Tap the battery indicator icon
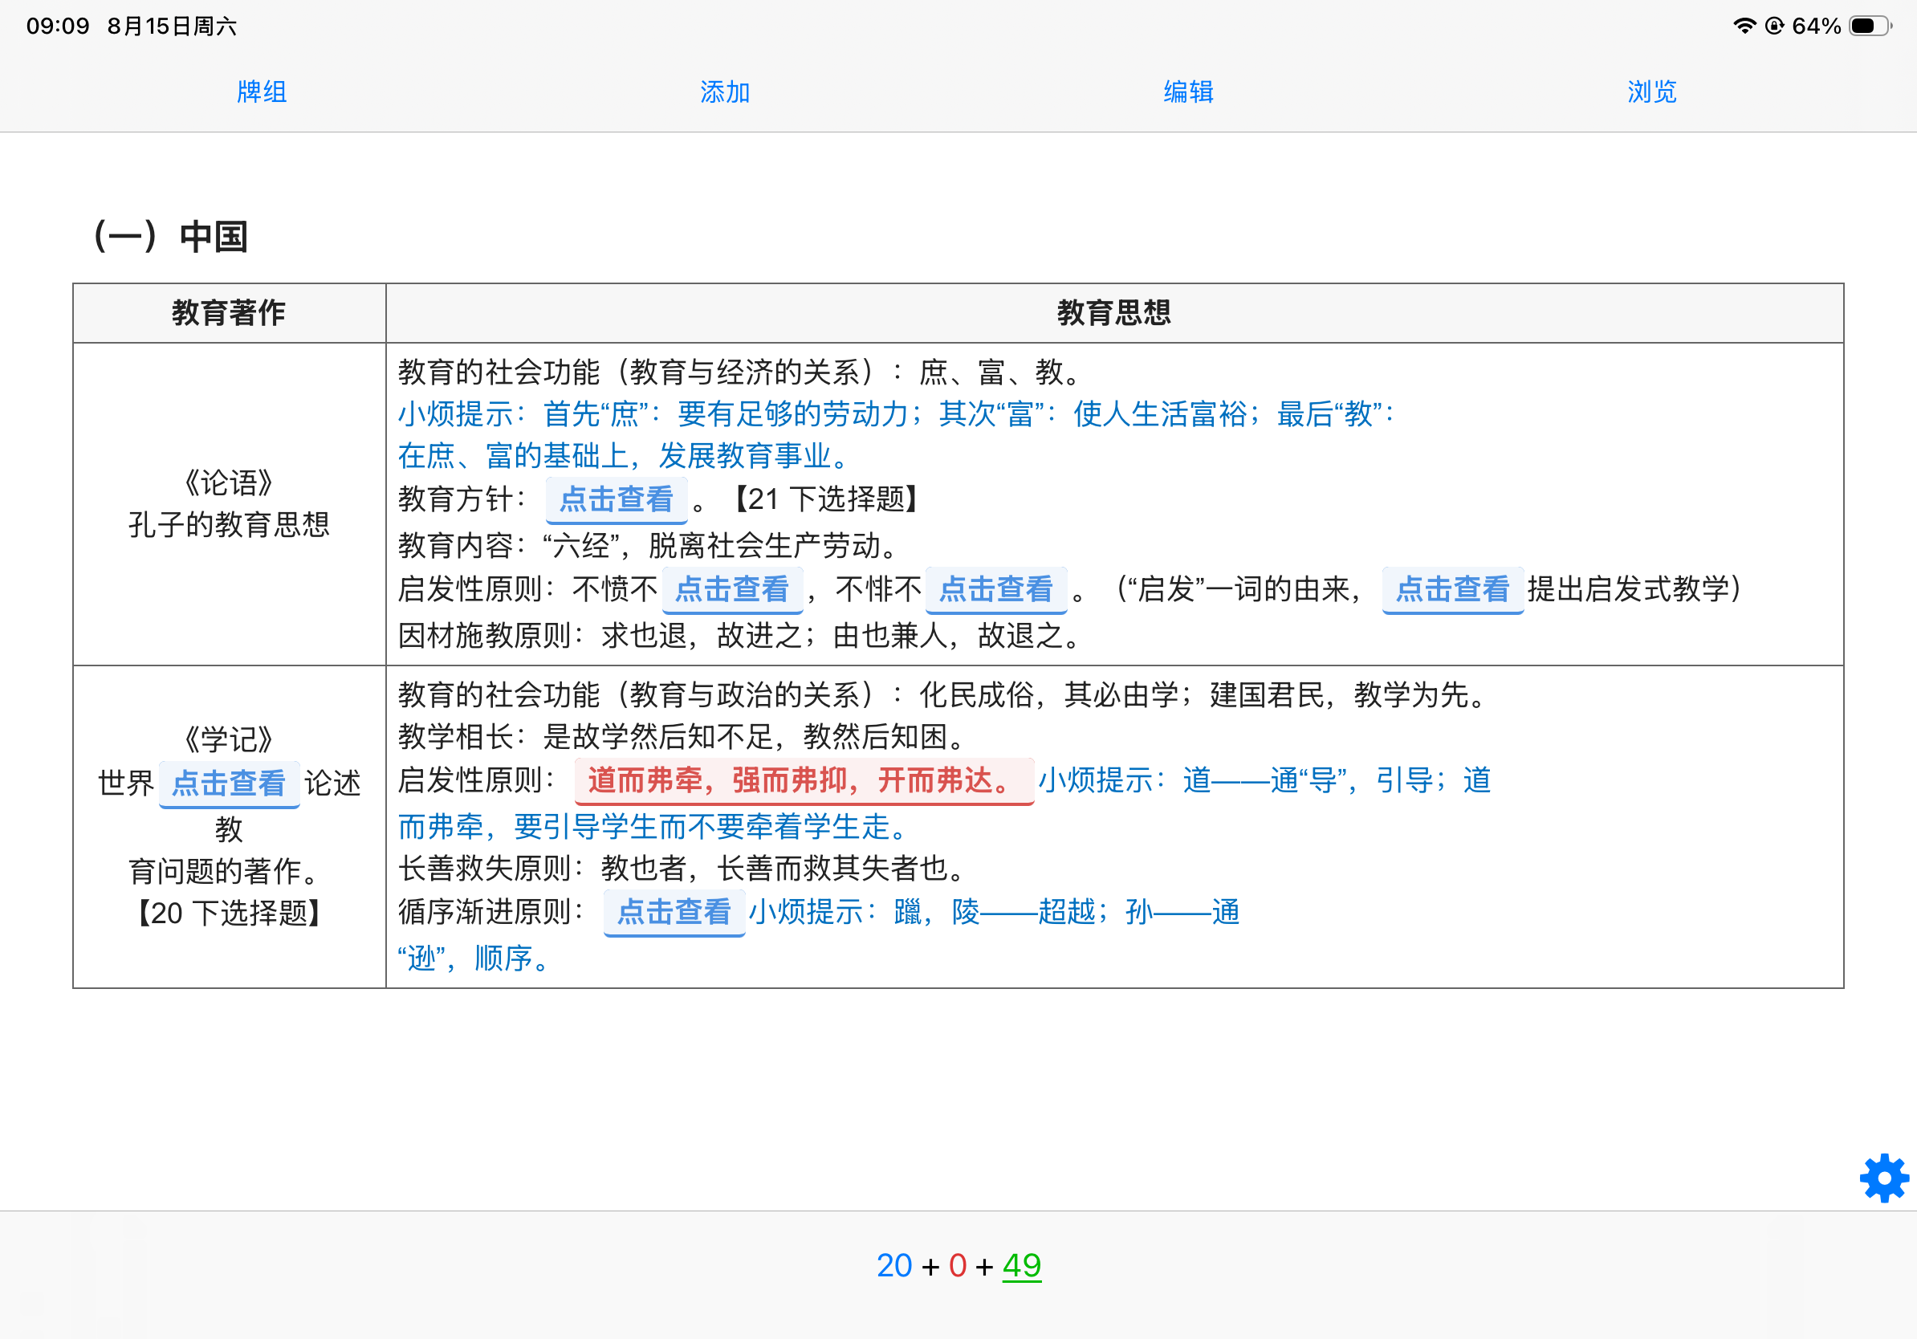 click(1870, 26)
